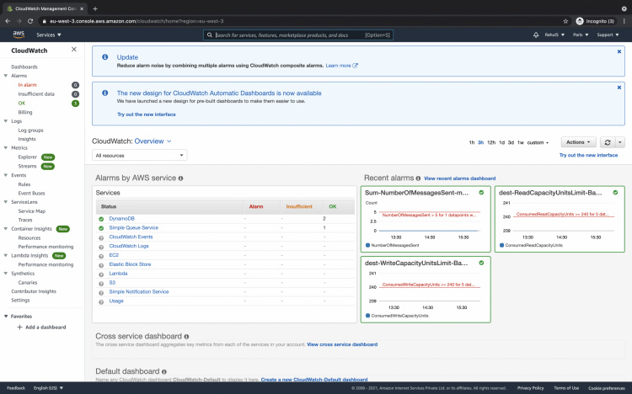This screenshot has height=394, width=632.
Task: Click the AWS logo home icon
Action: click(x=18, y=35)
